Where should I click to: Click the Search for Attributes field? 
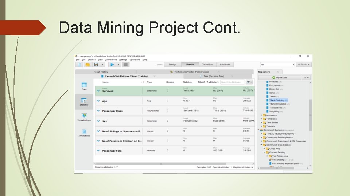click(x=232, y=82)
